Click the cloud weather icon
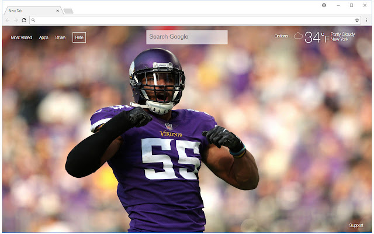The width and height of the screenshot is (374, 234). click(x=298, y=36)
